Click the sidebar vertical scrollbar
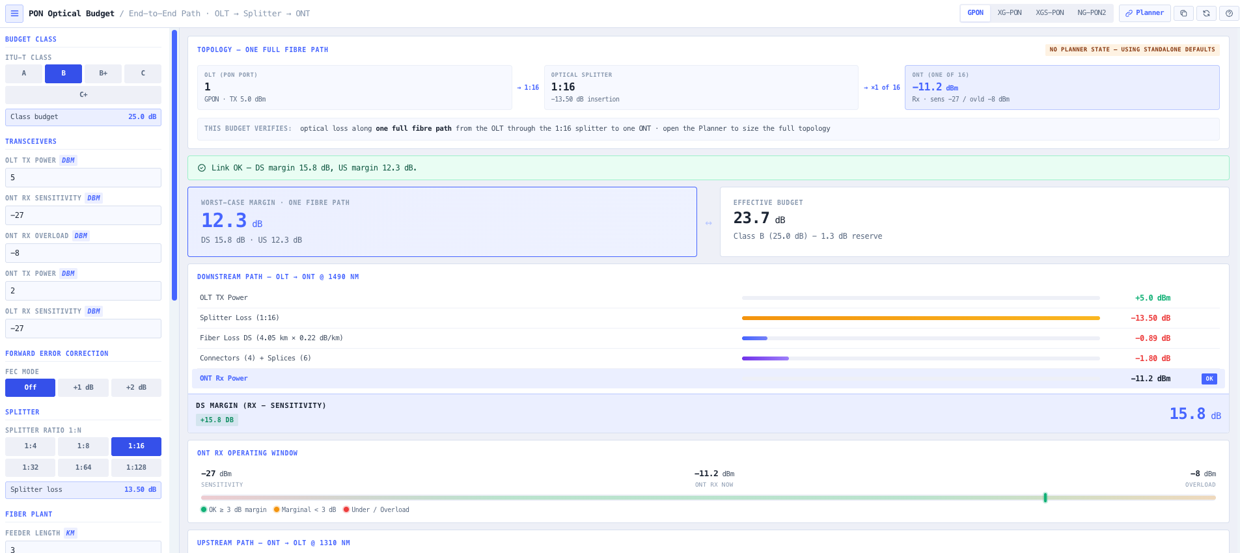 (x=174, y=165)
